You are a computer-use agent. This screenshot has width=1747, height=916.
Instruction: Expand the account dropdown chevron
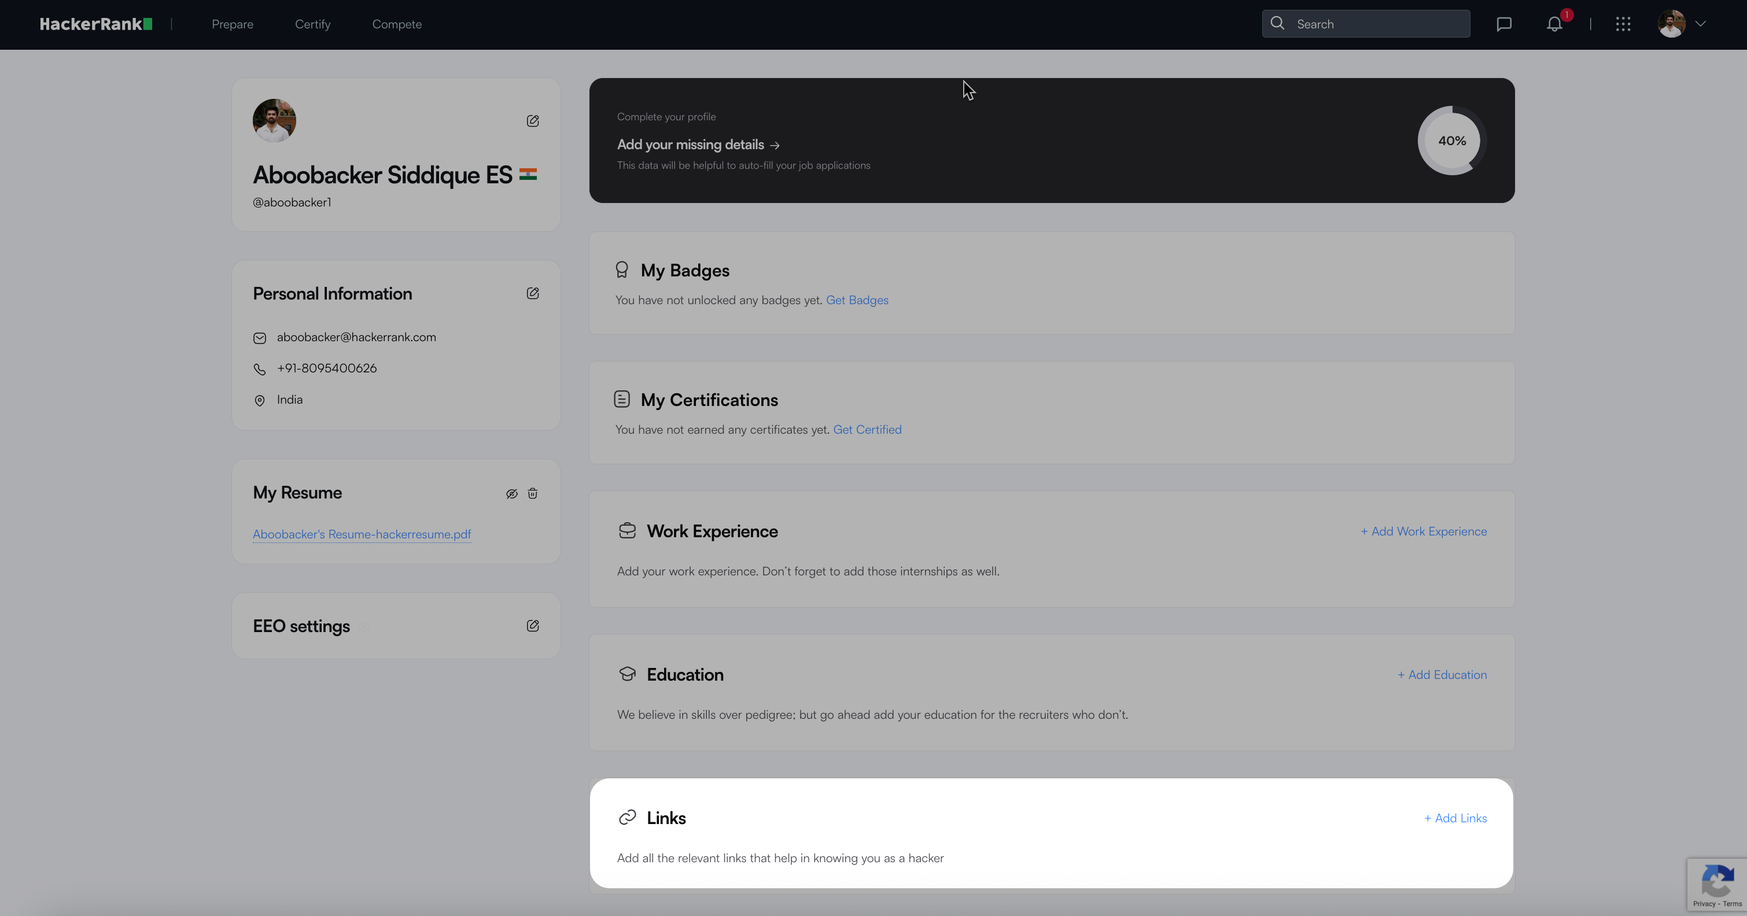tap(1700, 24)
